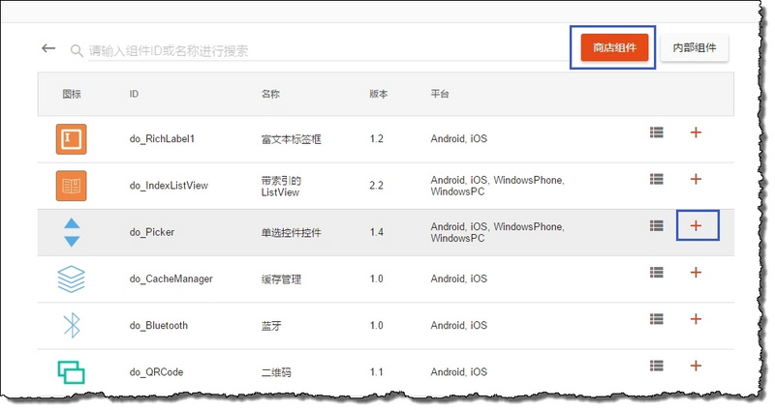Click the 富文本标签框 name cell
775x410 pixels.
(x=292, y=139)
